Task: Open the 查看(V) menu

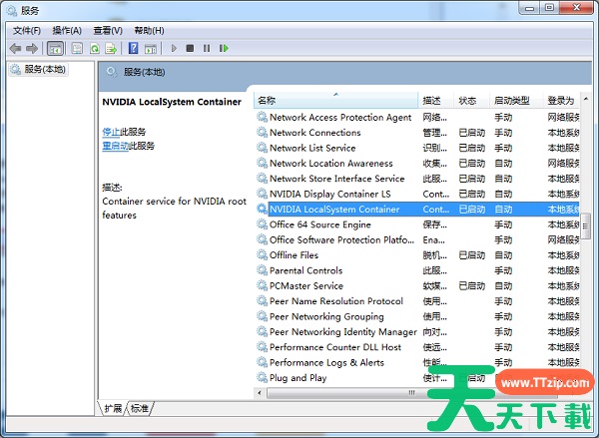Action: pyautogui.click(x=107, y=30)
